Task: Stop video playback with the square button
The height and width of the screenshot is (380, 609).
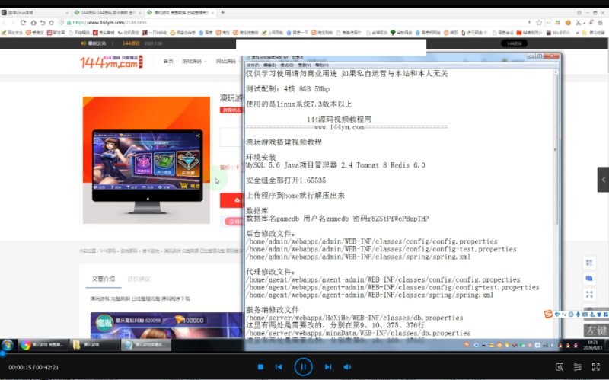Action: 260,367
